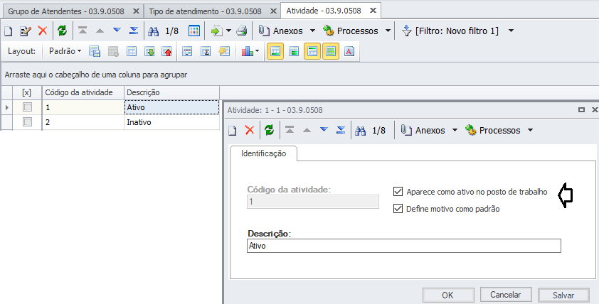Screen dimensions: 599x304
Task: Close the Tipo de atendimento tab
Action: point(272,11)
